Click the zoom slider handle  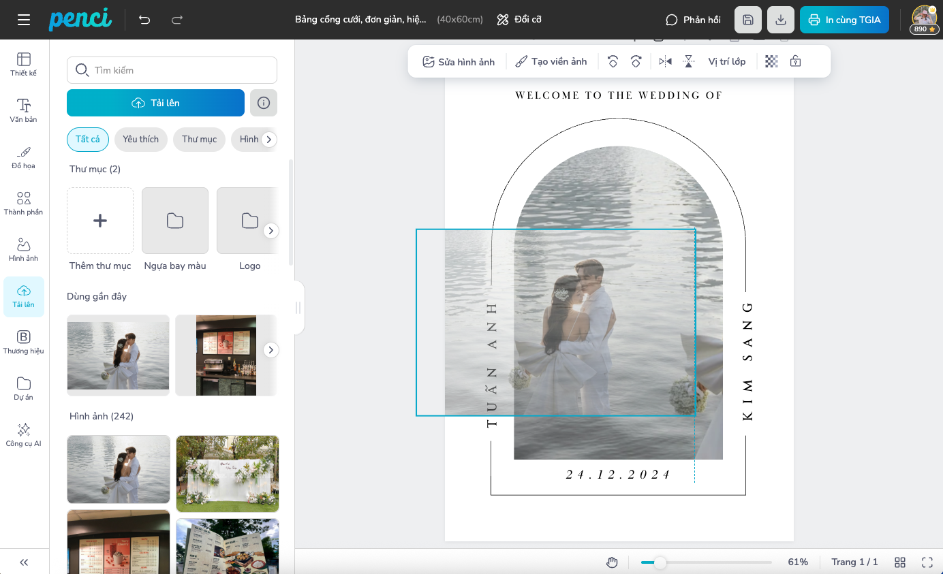[660, 562]
